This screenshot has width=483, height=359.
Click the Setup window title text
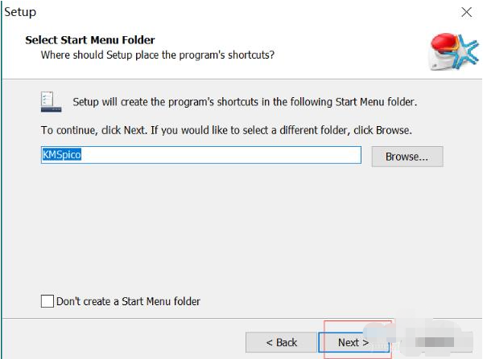pyautogui.click(x=19, y=12)
